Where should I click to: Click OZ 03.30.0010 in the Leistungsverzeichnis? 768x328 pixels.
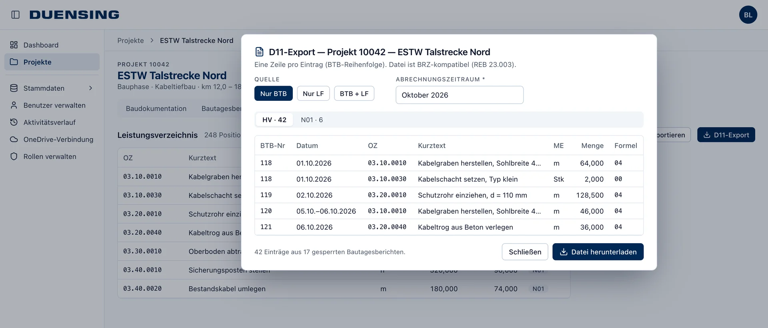[x=142, y=251]
